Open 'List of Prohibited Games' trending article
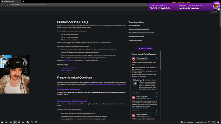 134,25
